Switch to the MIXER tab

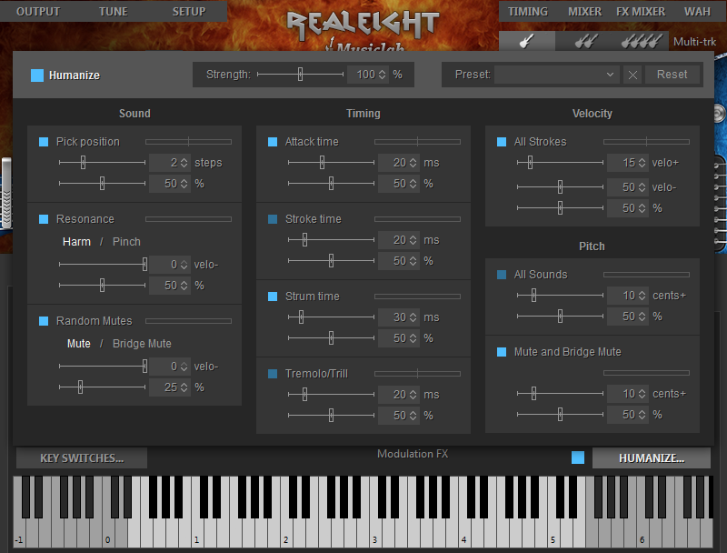(x=584, y=12)
